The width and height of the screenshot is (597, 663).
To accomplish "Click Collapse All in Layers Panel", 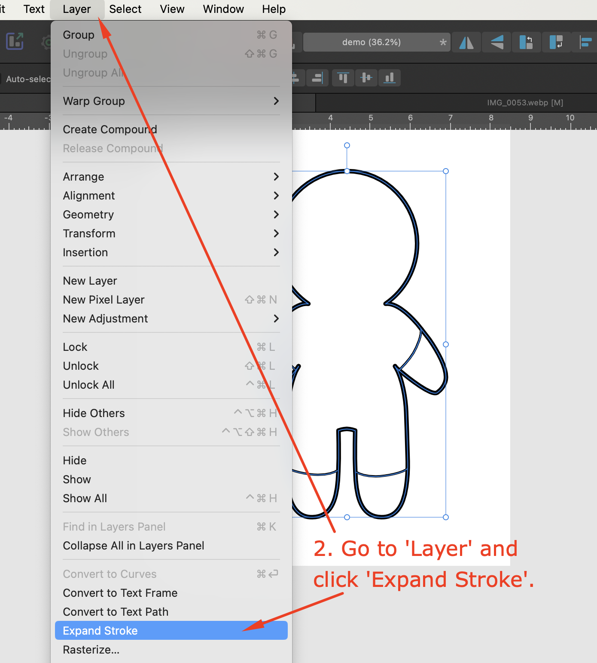I will (133, 546).
